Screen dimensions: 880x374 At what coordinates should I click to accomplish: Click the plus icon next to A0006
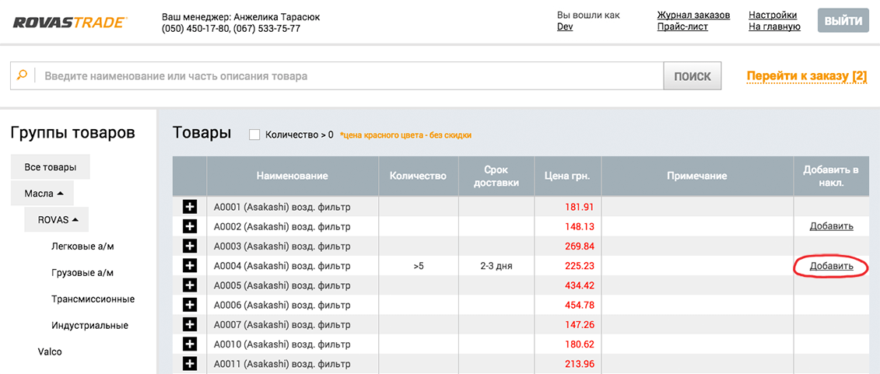pos(190,305)
